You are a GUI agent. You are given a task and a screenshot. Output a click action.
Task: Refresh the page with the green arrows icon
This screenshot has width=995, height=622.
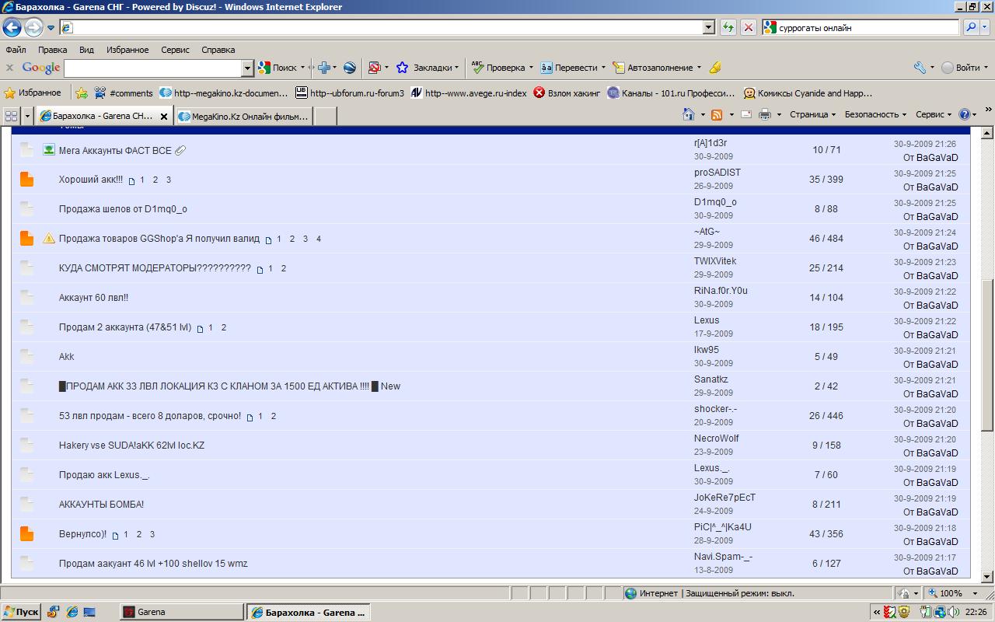point(728,27)
